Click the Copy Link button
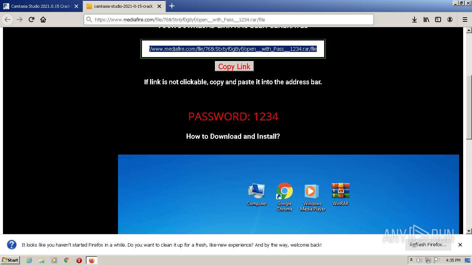Screen dimensions: 472x265 pos(234,66)
